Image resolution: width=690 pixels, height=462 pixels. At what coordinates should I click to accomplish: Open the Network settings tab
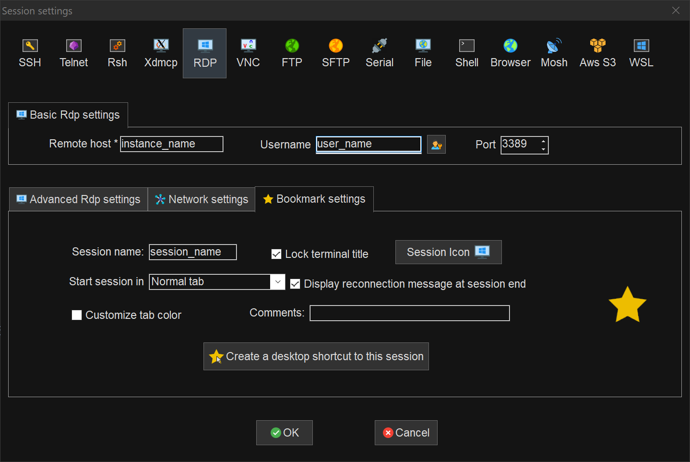pyautogui.click(x=202, y=199)
